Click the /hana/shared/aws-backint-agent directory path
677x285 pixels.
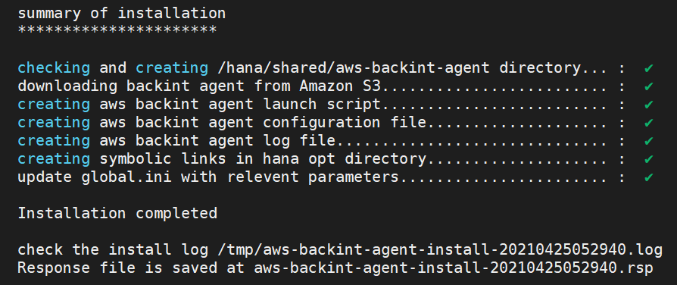pos(354,68)
